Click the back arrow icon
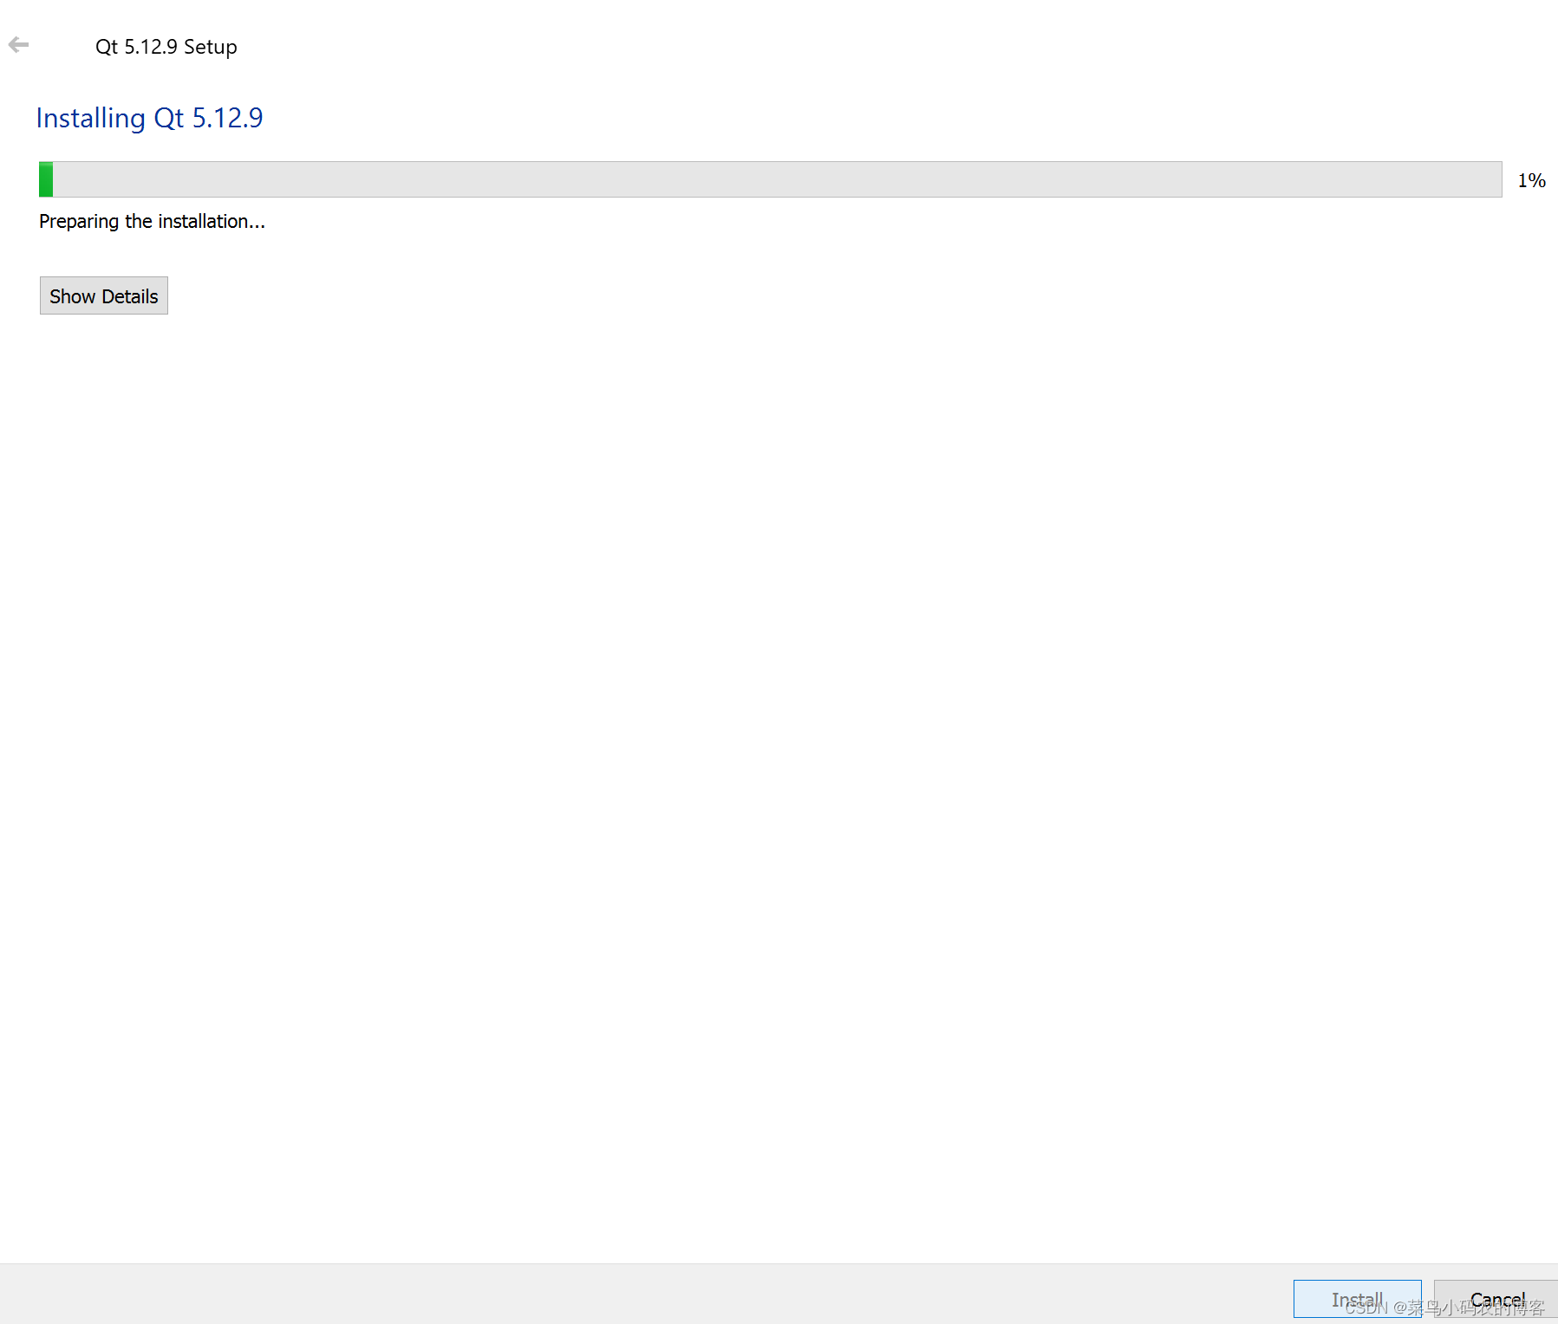The image size is (1558, 1324). coord(18,45)
